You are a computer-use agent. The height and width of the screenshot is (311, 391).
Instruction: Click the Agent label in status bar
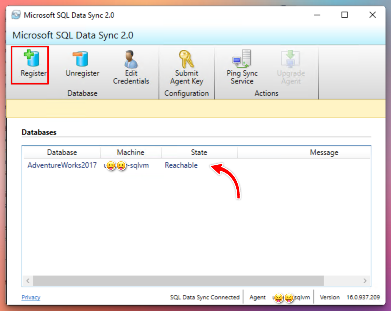257,297
